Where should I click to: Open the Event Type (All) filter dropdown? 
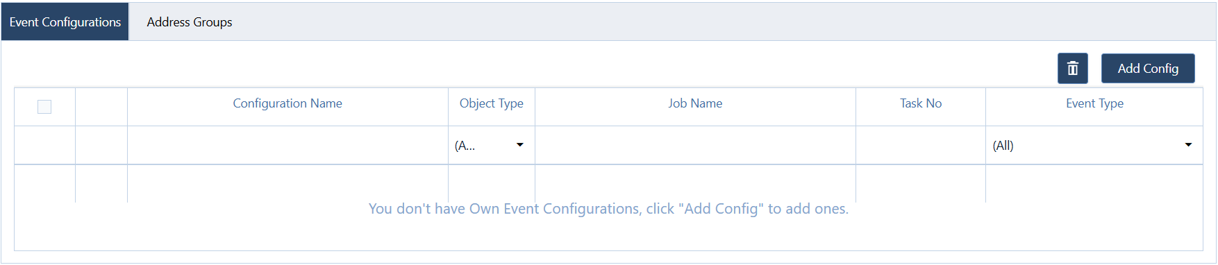tap(1094, 145)
